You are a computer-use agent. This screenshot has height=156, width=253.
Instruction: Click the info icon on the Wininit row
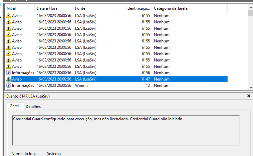click(9, 86)
